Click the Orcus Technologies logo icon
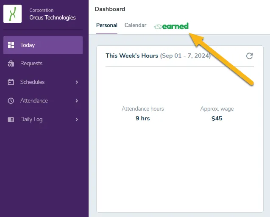The width and height of the screenshot is (270, 217). point(12,14)
